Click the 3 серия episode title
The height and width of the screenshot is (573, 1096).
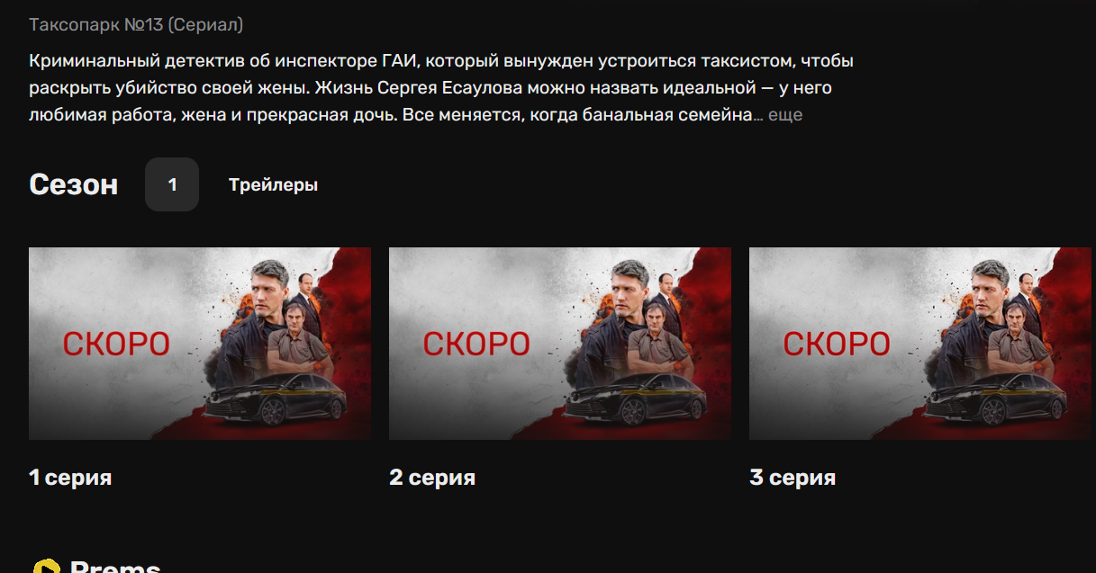[793, 478]
